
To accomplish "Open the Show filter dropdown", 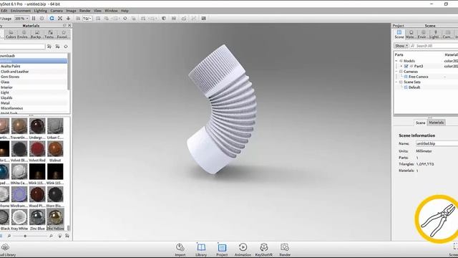I will [401, 46].
